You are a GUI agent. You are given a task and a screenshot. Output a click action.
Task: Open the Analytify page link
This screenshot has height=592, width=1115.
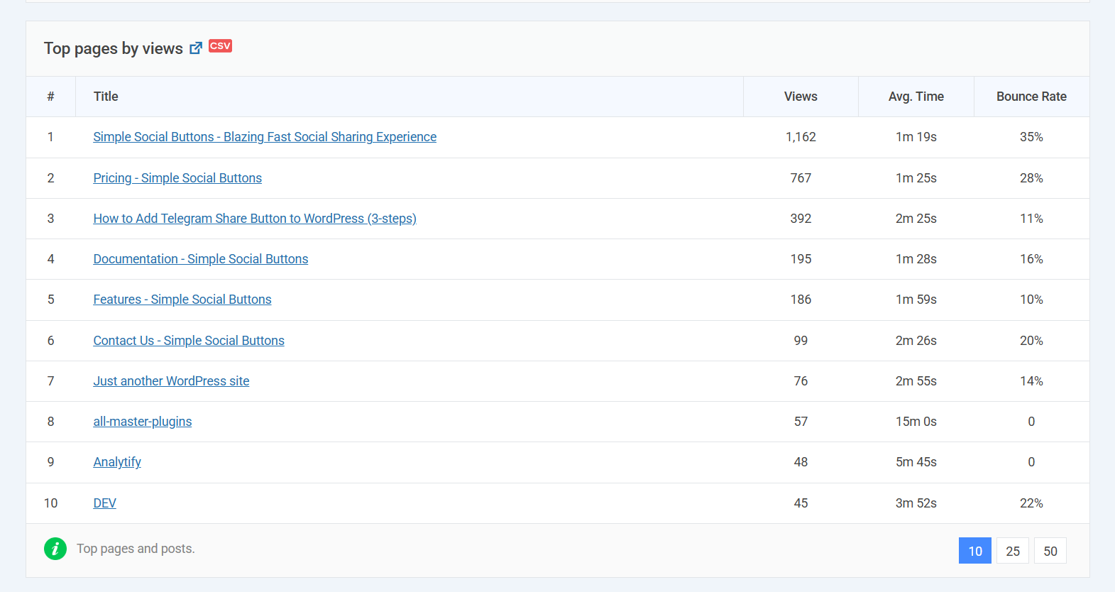pos(117,462)
